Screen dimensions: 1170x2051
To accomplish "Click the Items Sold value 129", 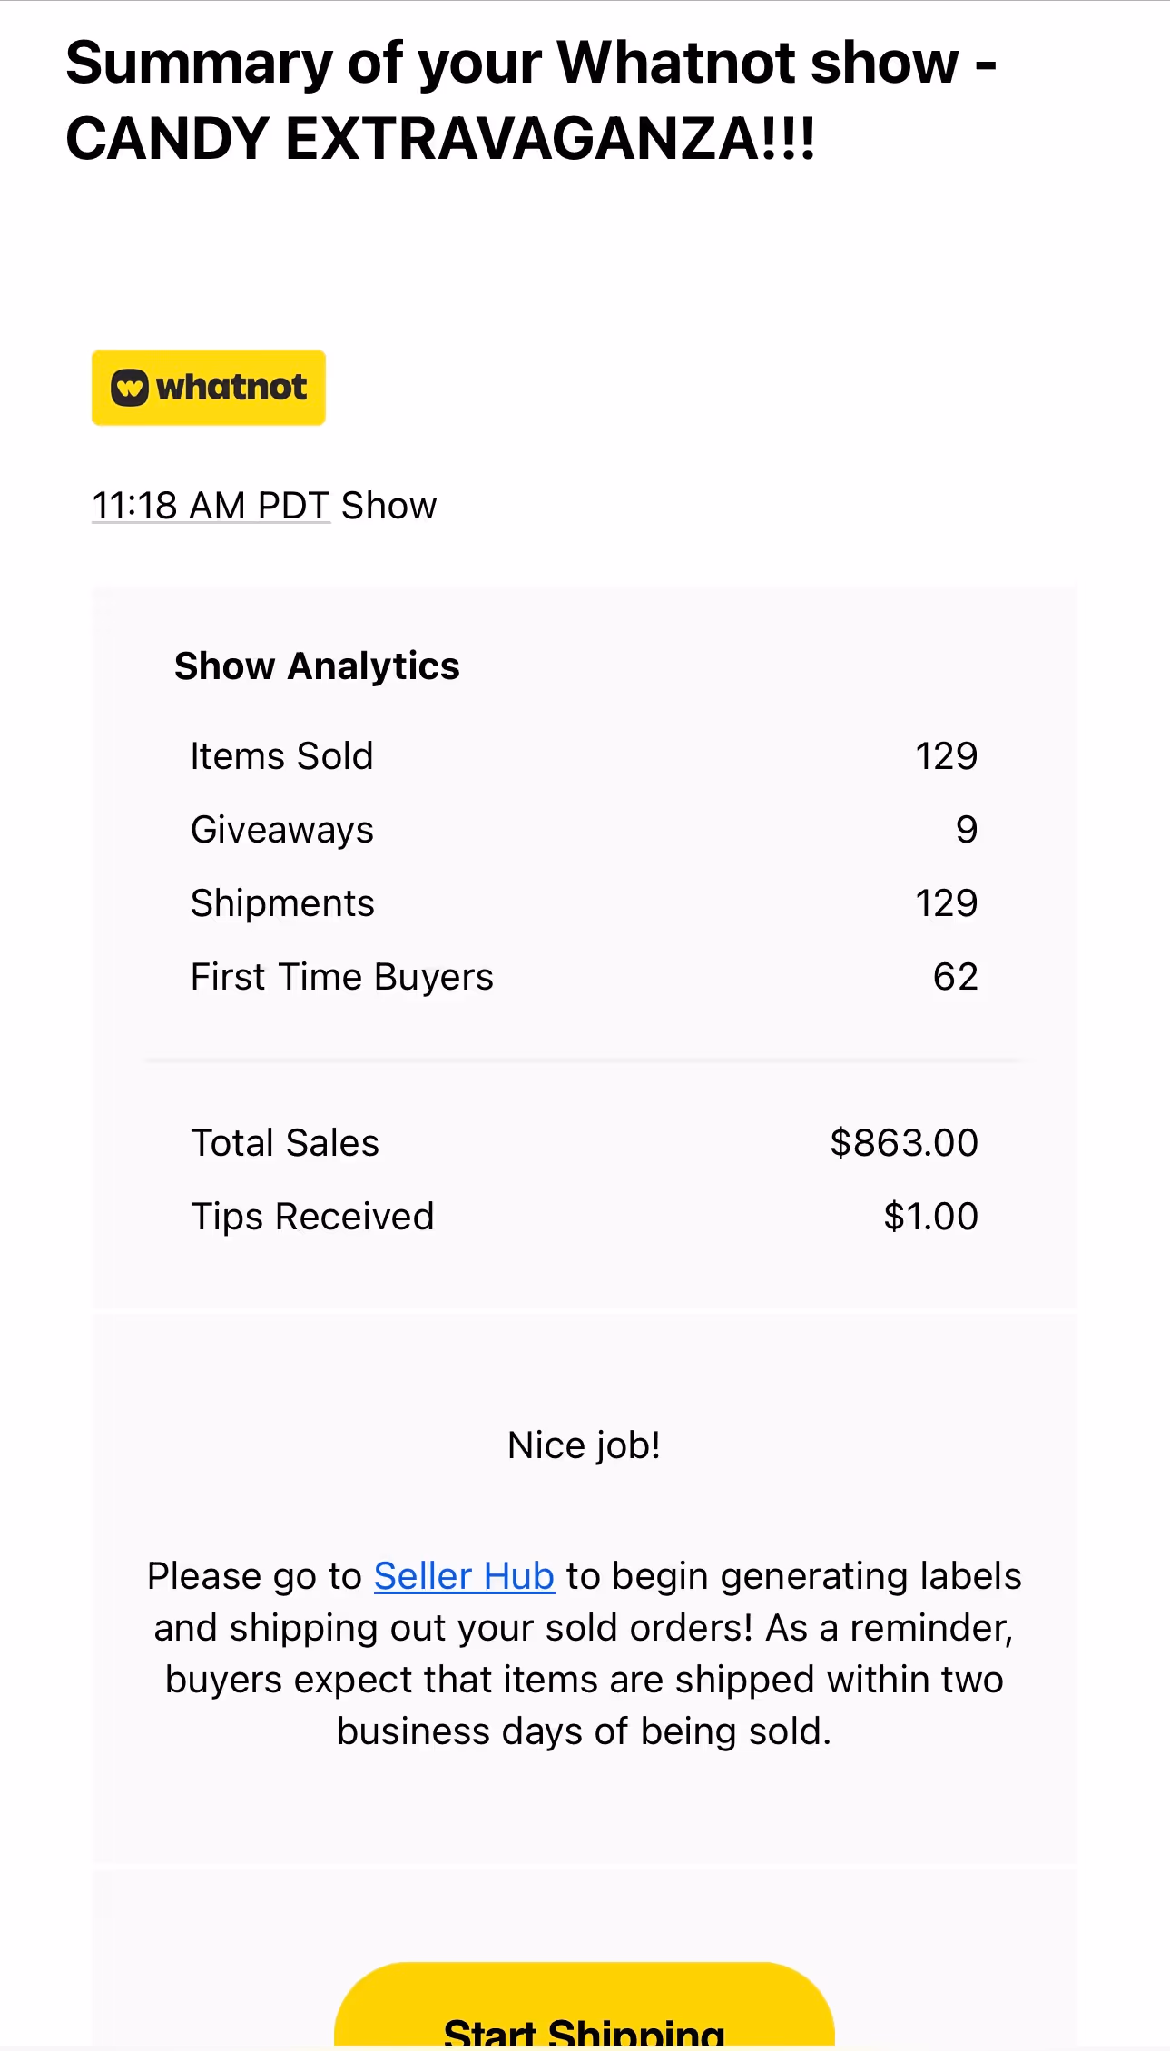I will (946, 756).
